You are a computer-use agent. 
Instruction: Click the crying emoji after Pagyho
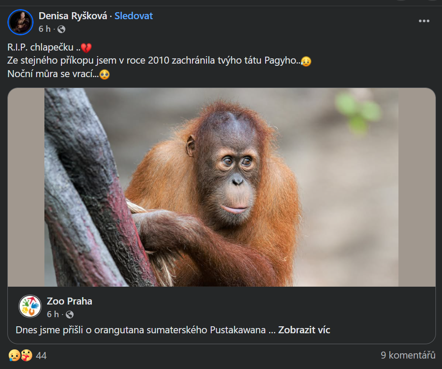coord(306,61)
